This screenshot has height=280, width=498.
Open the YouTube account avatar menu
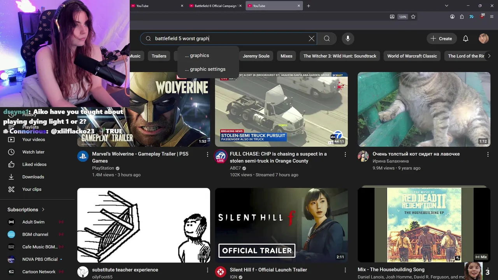tap(484, 38)
